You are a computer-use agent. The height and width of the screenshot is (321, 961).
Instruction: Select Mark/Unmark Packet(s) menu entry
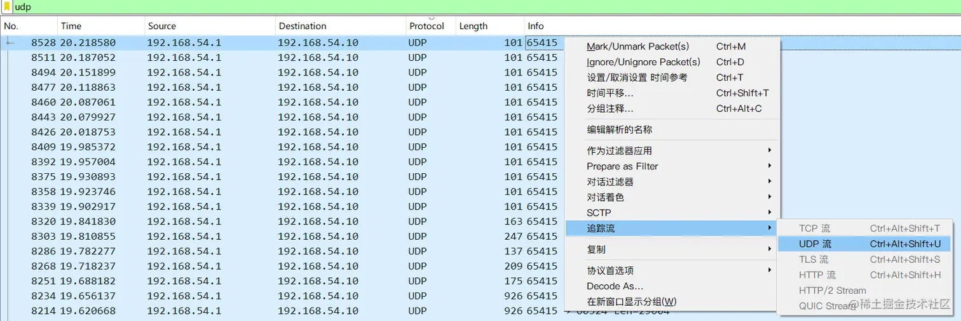click(672, 46)
